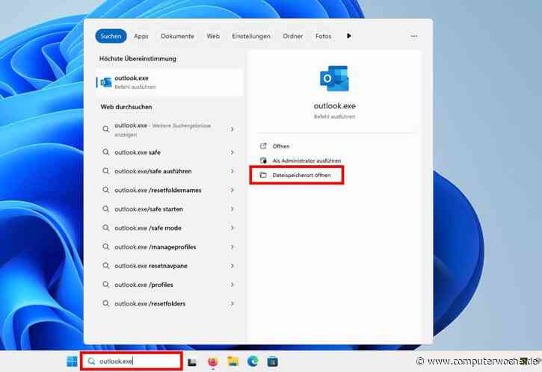The image size is (542, 372).
Task: Click search icon beside 'outlook.exe /profiles'
Action: point(105,285)
